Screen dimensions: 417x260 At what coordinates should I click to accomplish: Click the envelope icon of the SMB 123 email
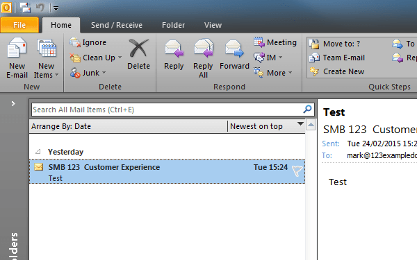[x=38, y=167]
